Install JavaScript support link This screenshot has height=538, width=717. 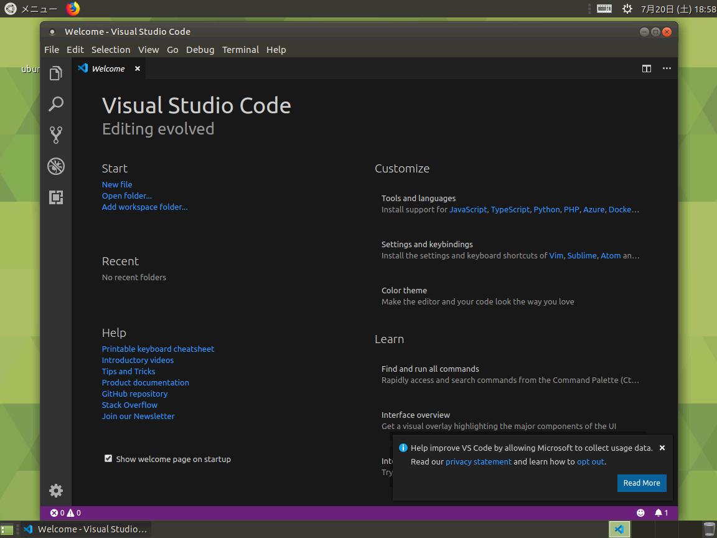pos(468,209)
